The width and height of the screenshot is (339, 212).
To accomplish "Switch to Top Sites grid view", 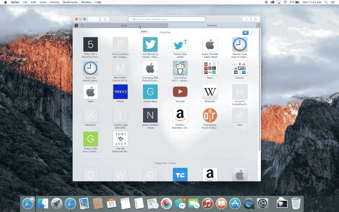I will 252,33.
